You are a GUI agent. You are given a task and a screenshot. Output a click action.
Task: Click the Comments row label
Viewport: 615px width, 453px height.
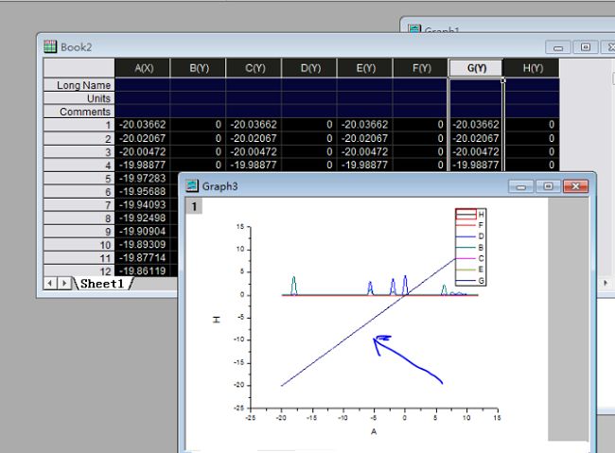coord(79,112)
